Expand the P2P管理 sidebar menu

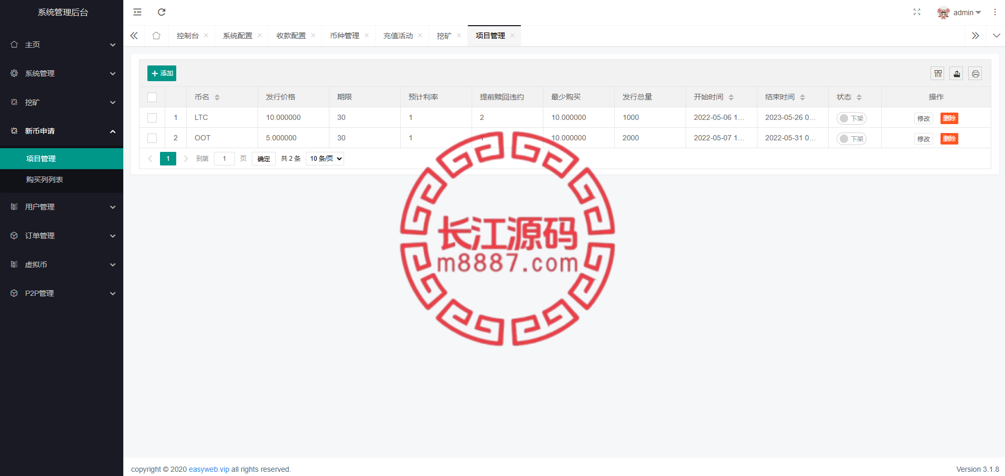pyautogui.click(x=62, y=293)
